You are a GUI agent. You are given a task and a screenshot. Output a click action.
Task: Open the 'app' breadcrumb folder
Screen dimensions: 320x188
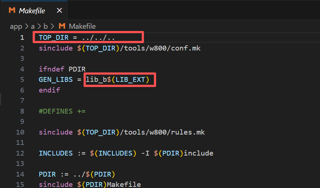16,26
